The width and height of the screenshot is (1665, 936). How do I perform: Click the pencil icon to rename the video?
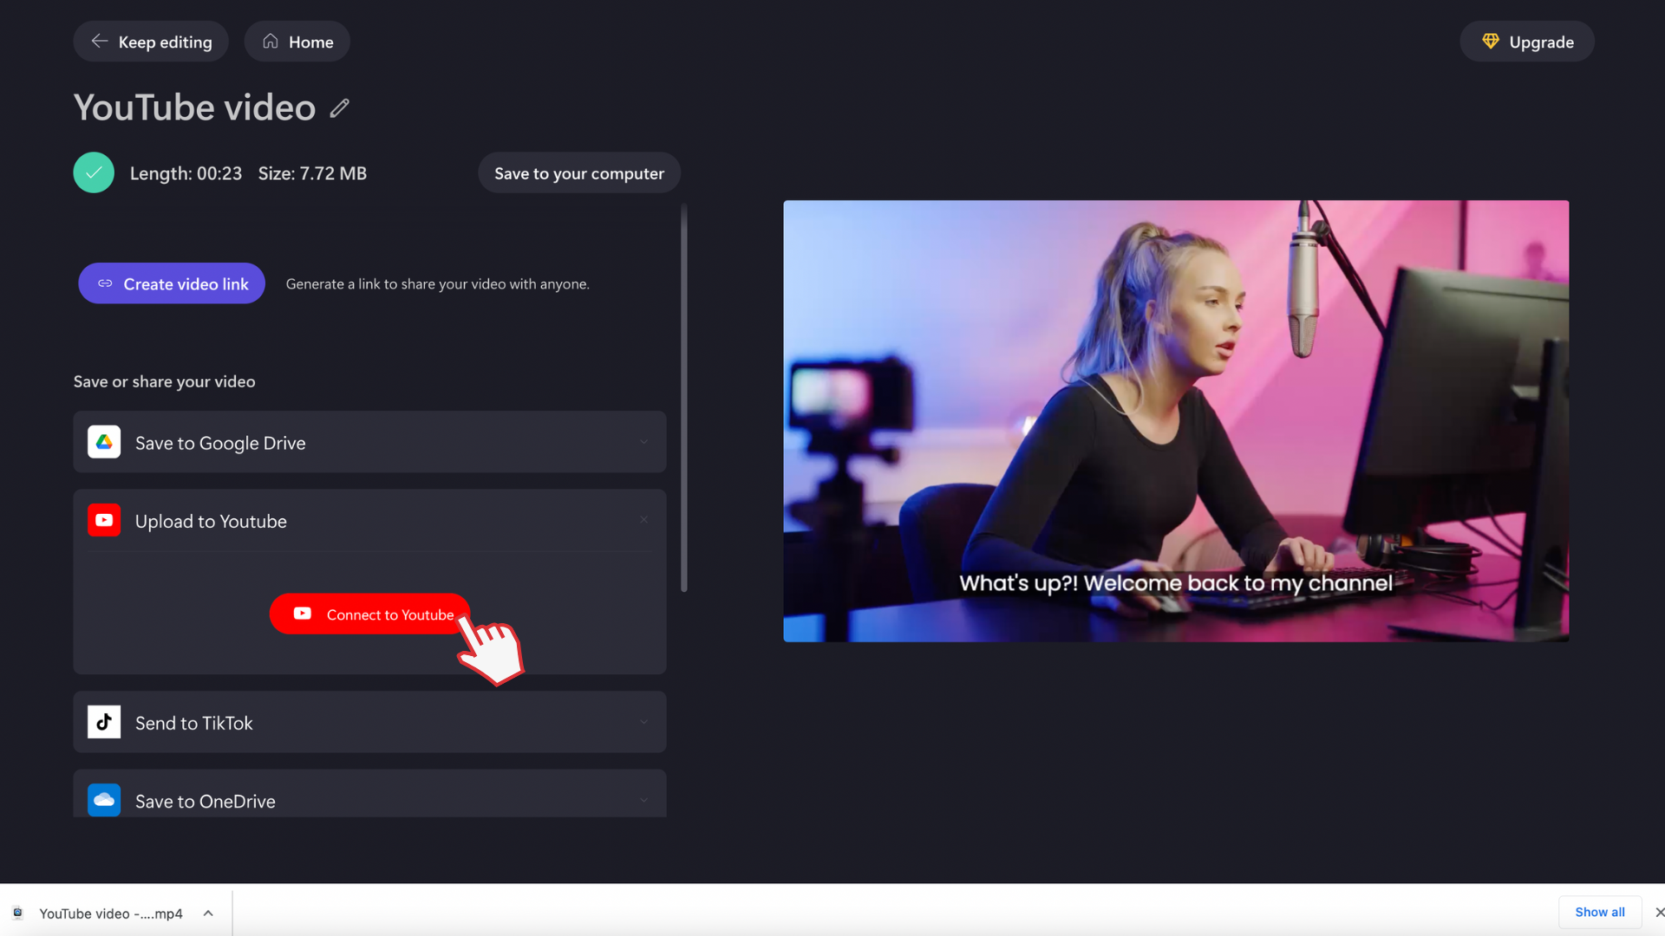point(339,107)
